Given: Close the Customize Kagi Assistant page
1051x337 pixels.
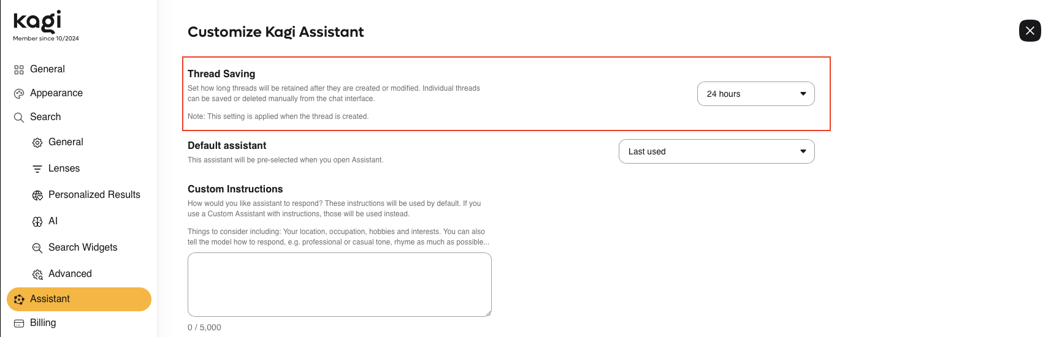Looking at the screenshot, I should point(1030,31).
